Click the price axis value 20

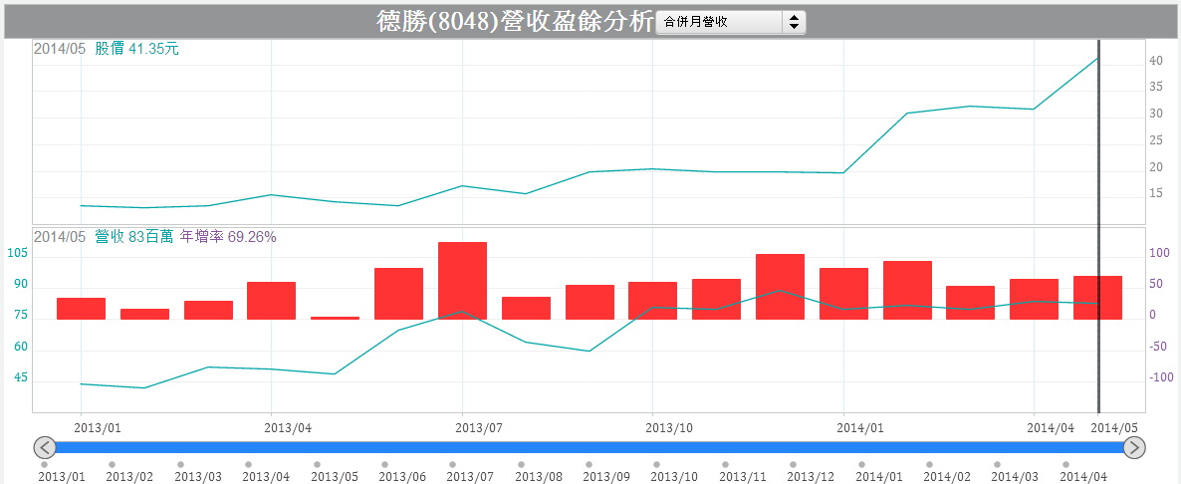[1155, 167]
